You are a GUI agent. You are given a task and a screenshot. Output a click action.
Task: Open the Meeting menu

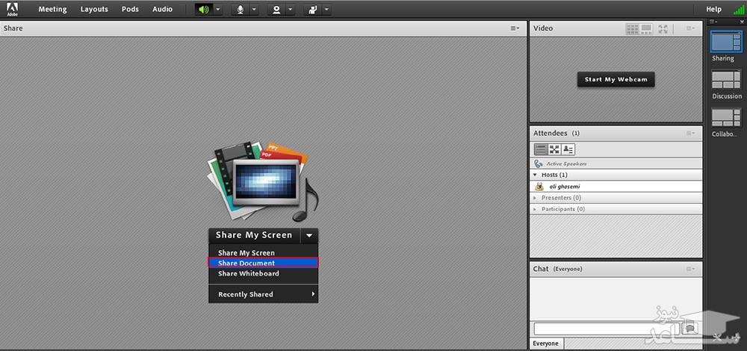52,10
